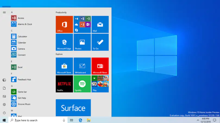Open Microsoft Store tile
Screen dimensions: 220x123
(64, 66)
